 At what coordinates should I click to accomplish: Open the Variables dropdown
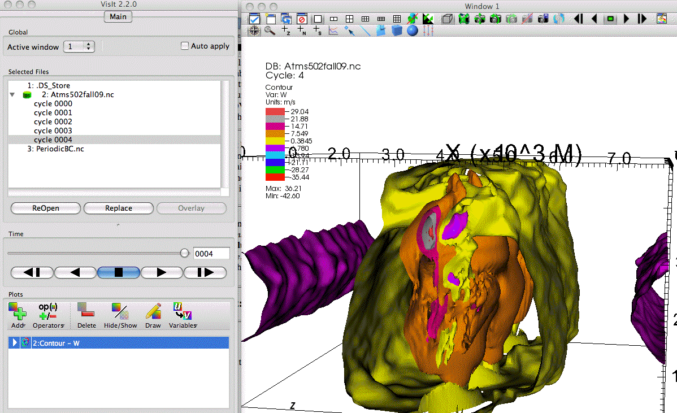pos(183,314)
